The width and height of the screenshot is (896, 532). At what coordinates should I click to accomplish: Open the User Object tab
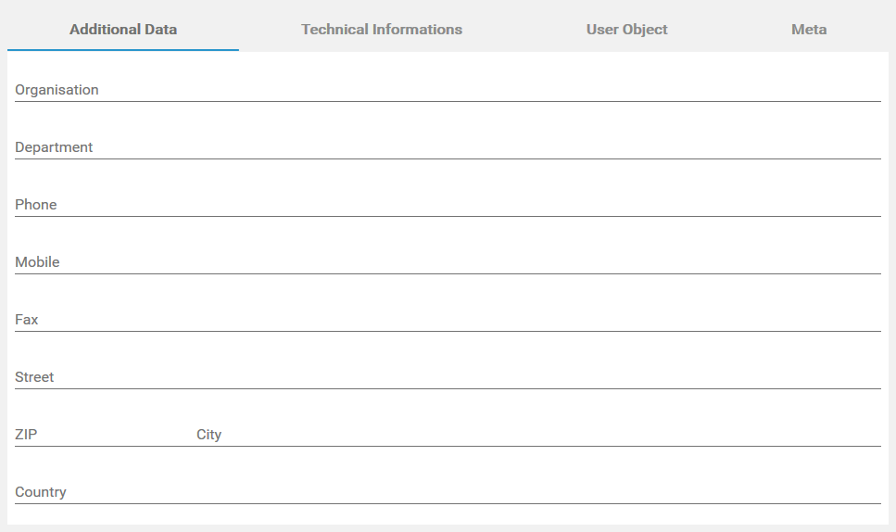point(626,30)
